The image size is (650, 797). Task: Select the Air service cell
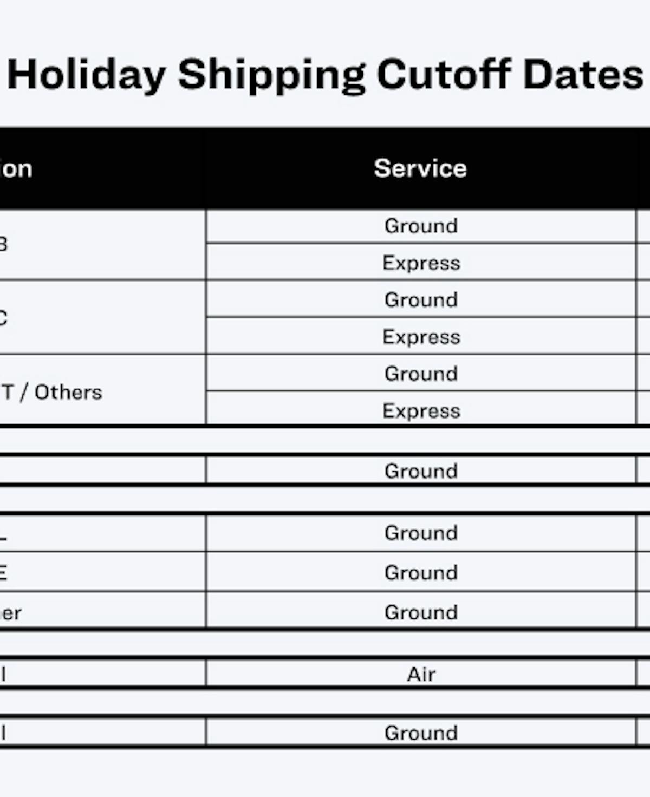[421, 674]
